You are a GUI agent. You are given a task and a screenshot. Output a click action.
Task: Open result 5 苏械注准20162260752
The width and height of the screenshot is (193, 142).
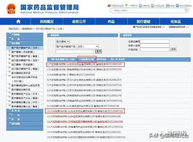84,85
